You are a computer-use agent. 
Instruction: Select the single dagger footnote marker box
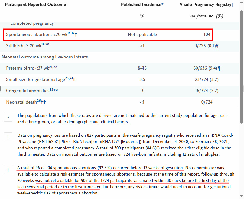8,137
